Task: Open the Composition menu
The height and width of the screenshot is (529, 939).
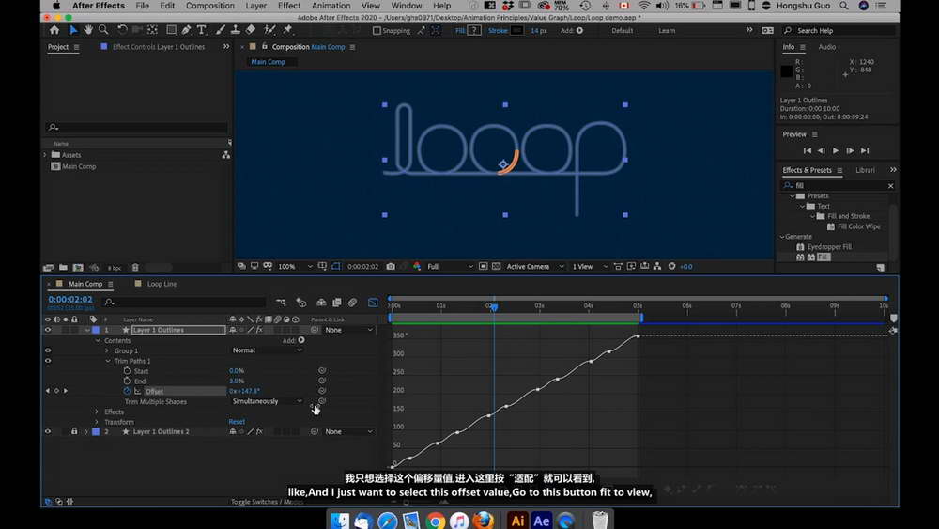Action: 210,6
